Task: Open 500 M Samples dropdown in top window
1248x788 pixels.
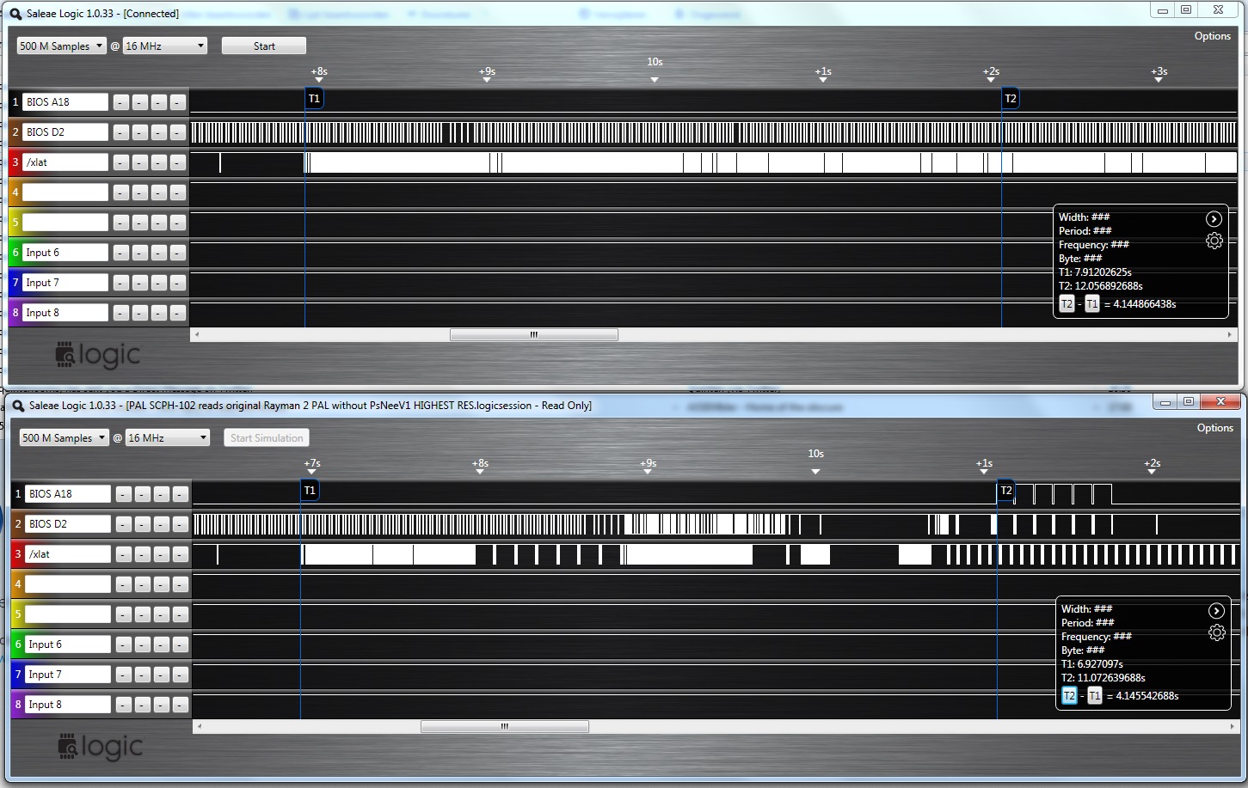Action: (61, 46)
